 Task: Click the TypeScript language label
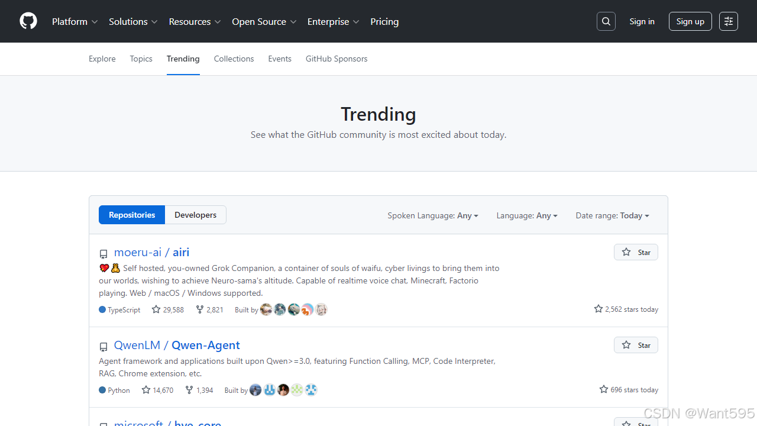click(119, 309)
